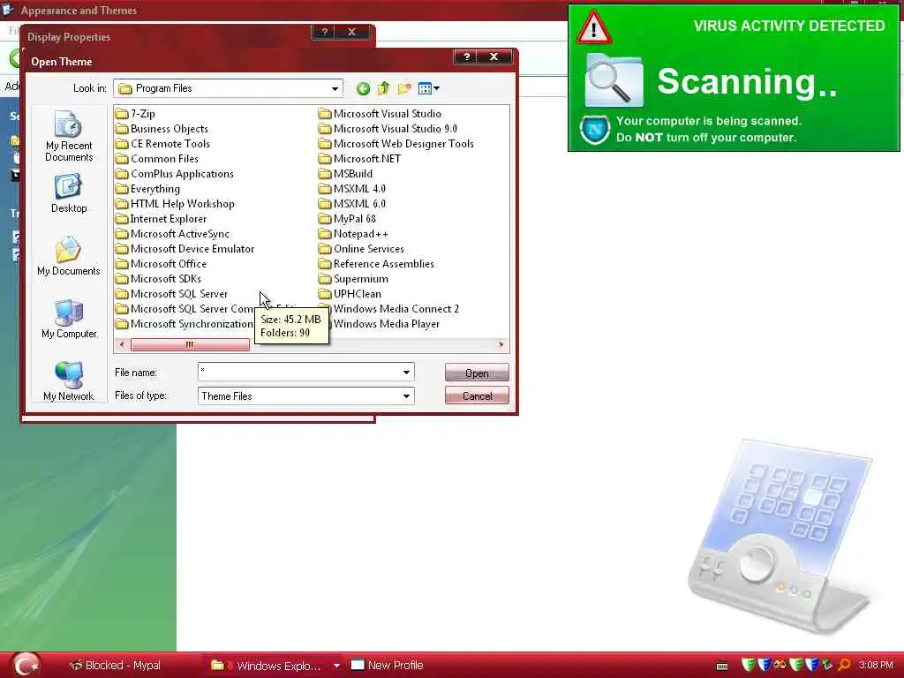This screenshot has width=904, height=678.
Task: Select the MSBuild folder
Action: click(x=345, y=174)
